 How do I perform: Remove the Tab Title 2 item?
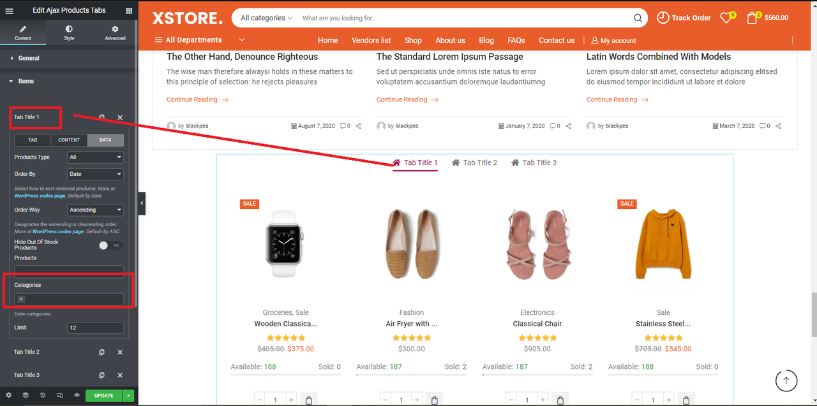[120, 352]
